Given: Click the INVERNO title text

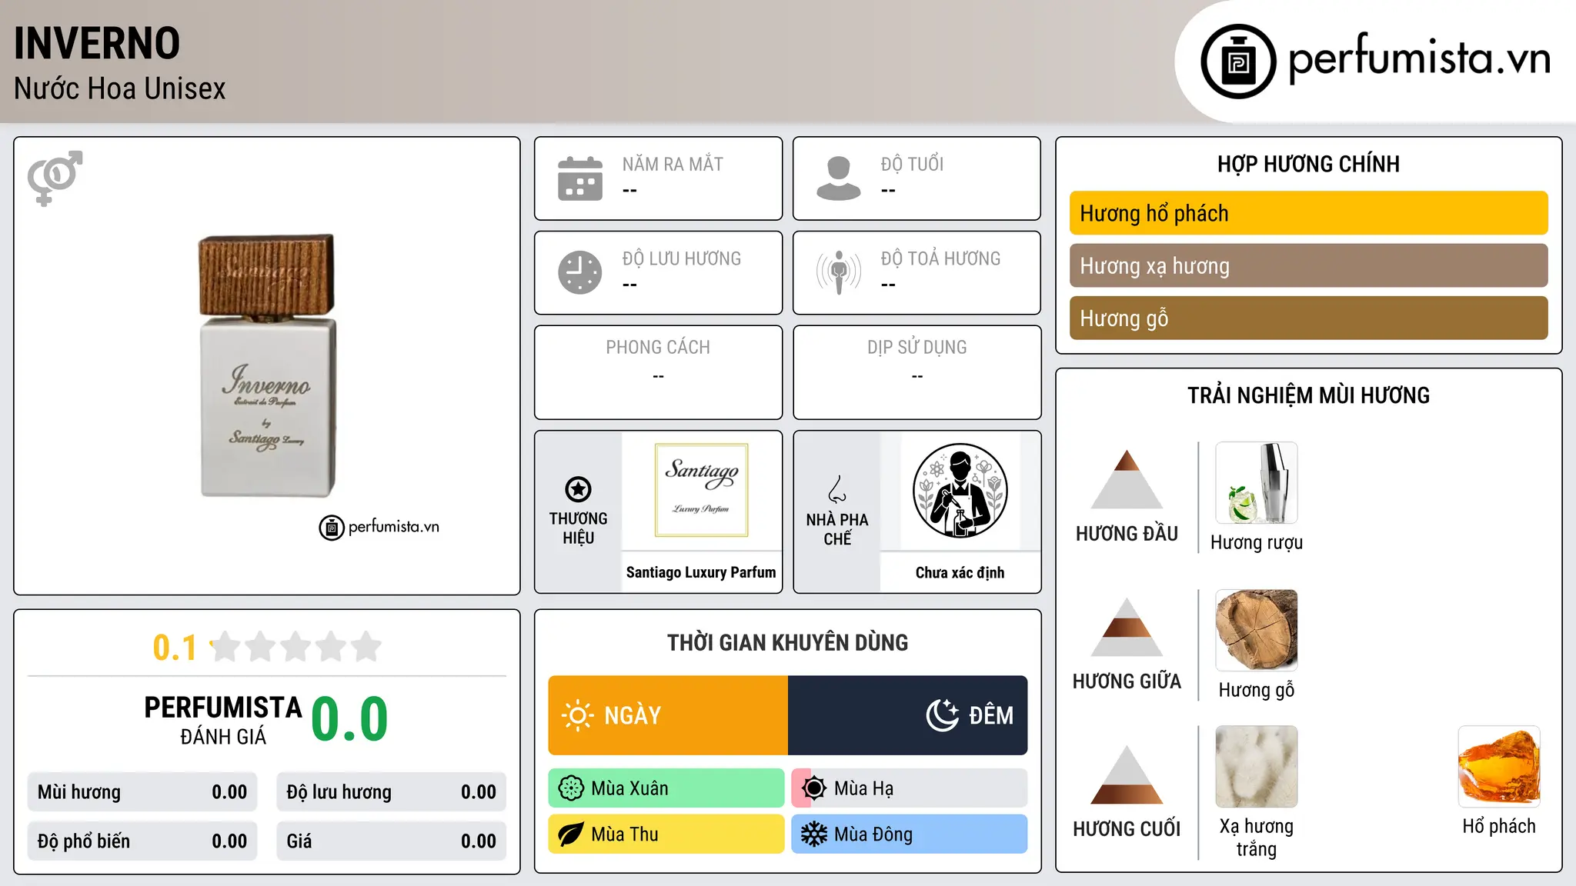Looking at the screenshot, I should click(97, 43).
